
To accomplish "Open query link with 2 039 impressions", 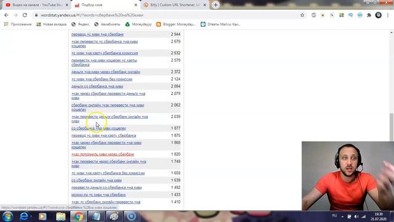I will 110,119.
